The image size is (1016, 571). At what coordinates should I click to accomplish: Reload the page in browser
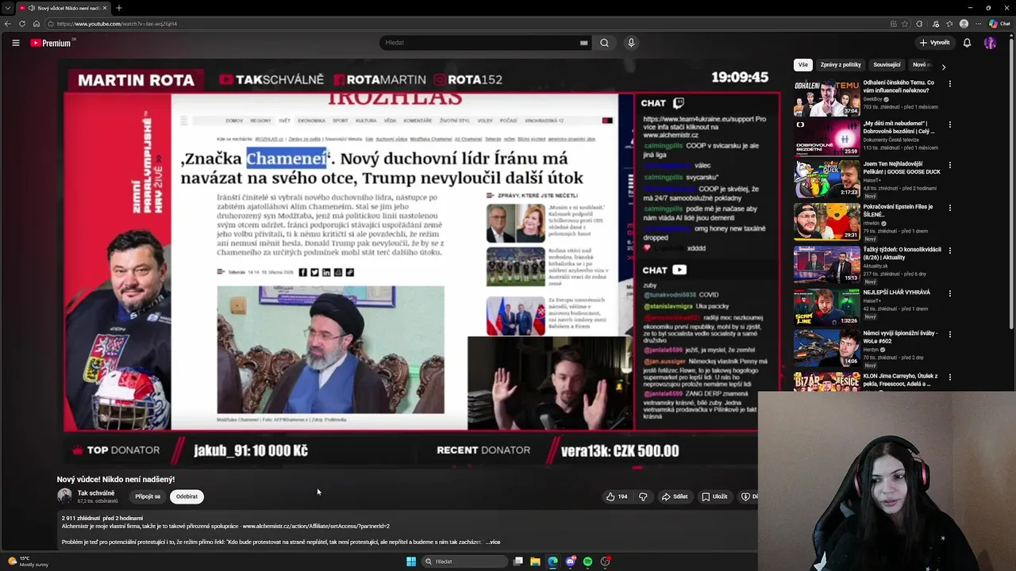(x=22, y=24)
